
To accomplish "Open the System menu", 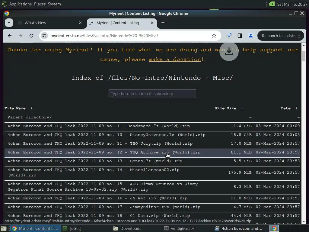I will tap(54, 4).
